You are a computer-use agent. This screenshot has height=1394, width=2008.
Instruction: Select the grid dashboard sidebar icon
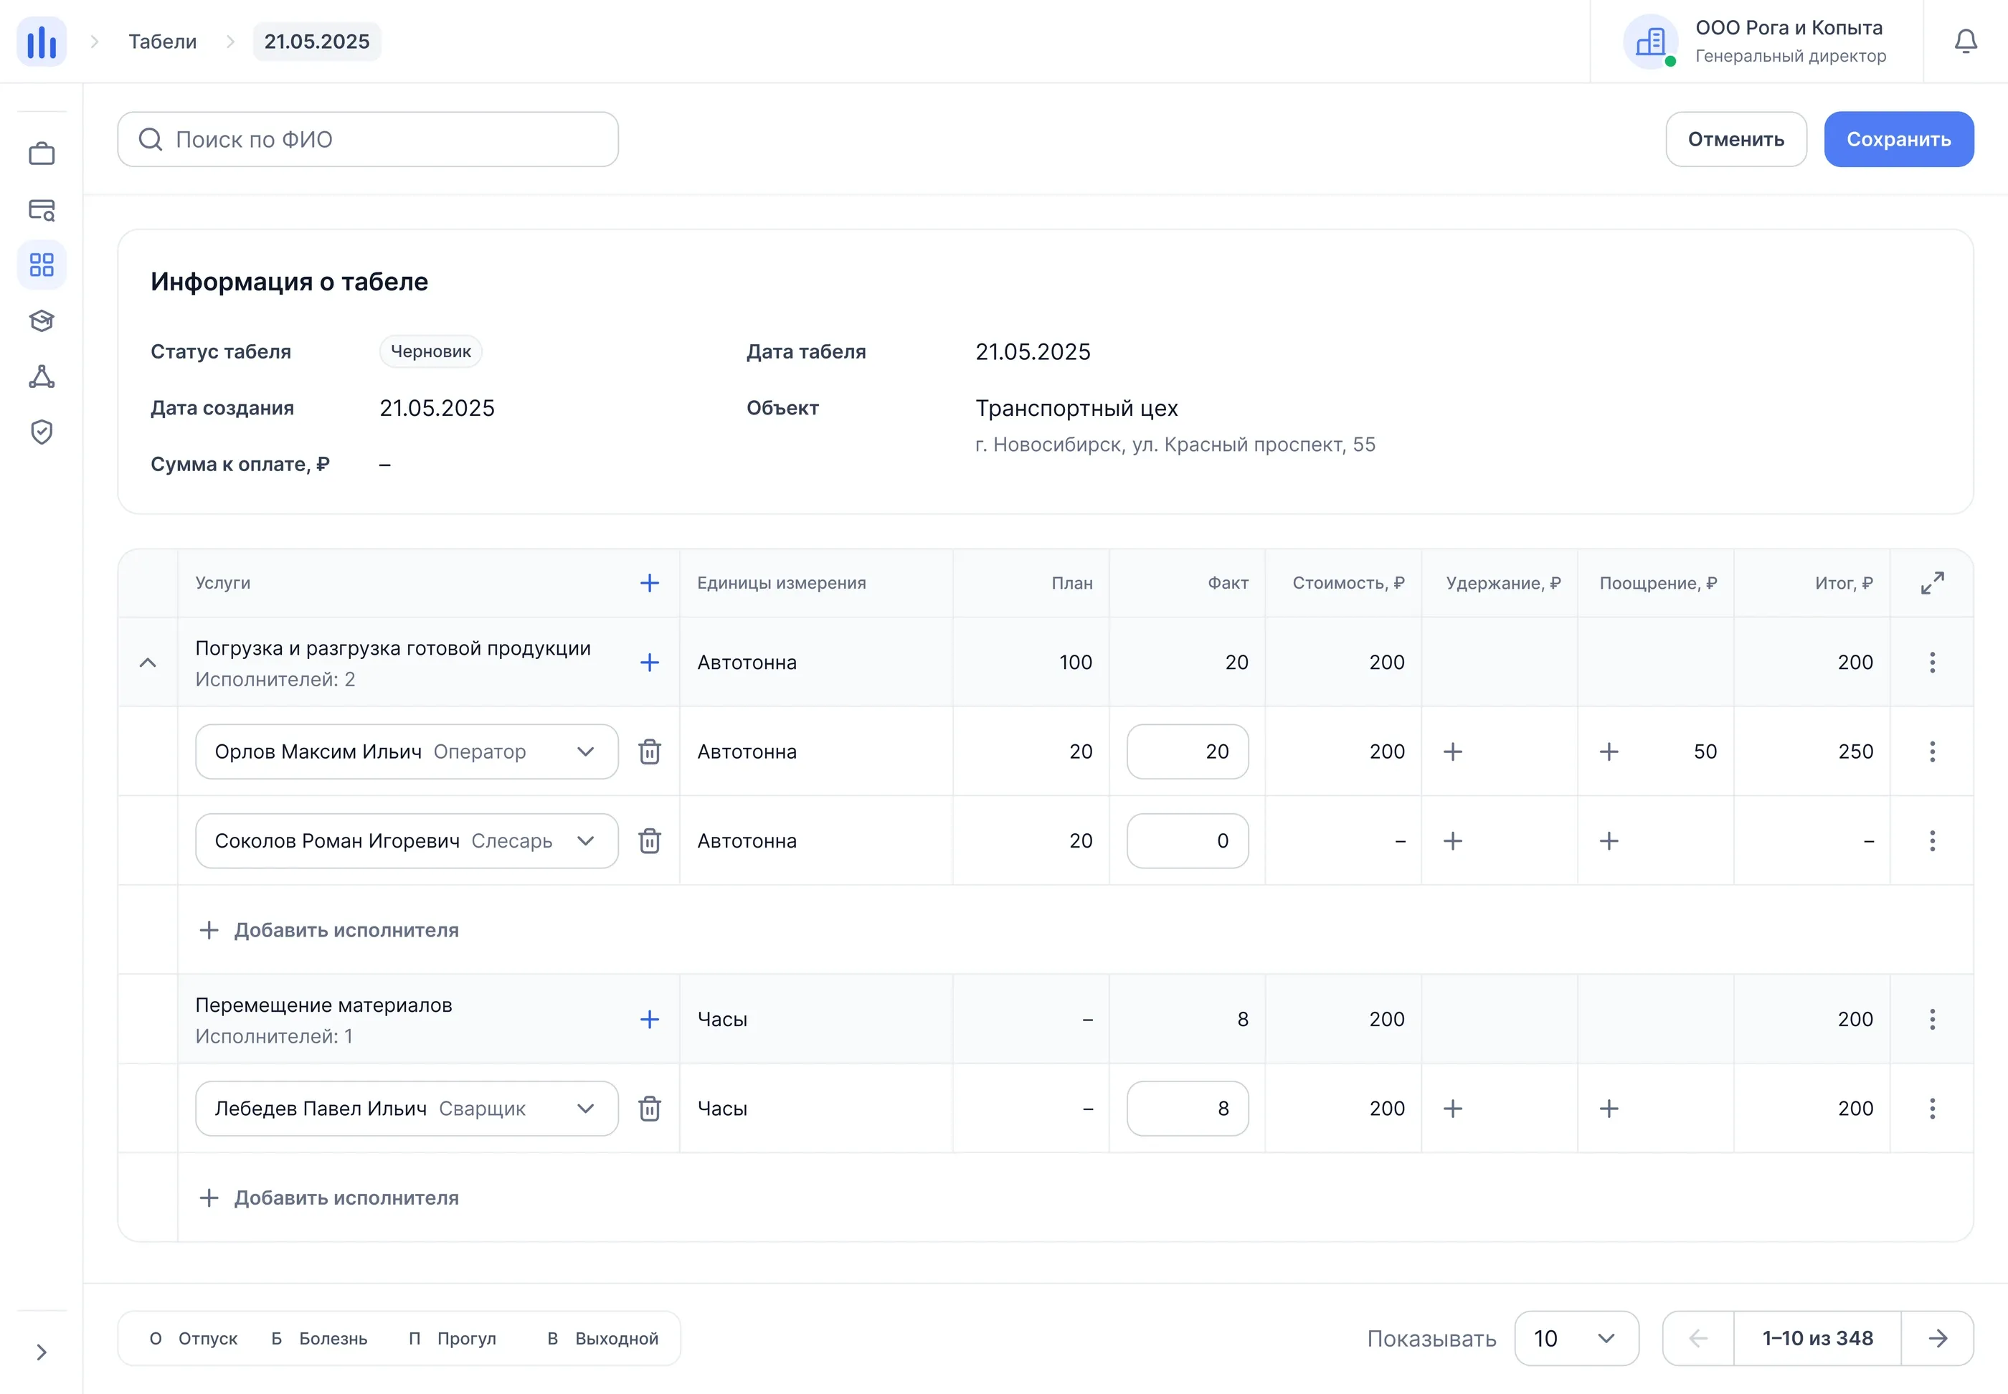click(41, 265)
